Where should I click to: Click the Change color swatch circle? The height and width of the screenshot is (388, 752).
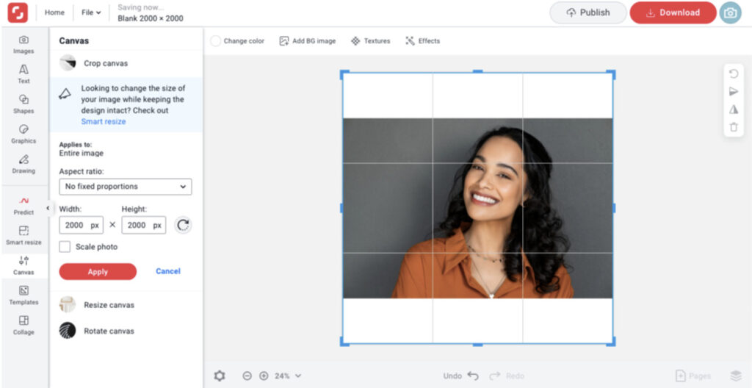tap(215, 41)
